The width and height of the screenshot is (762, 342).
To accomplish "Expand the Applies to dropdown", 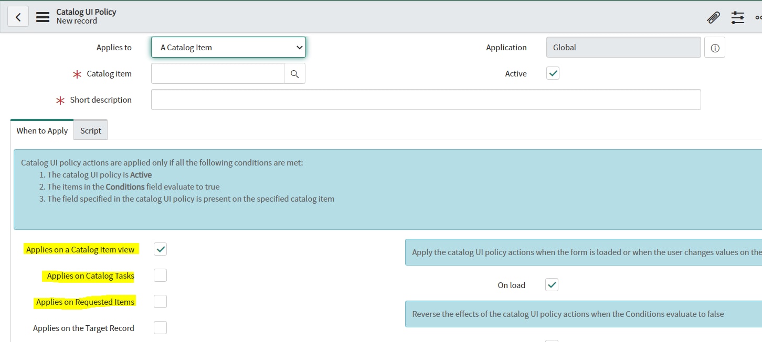I will click(x=228, y=47).
